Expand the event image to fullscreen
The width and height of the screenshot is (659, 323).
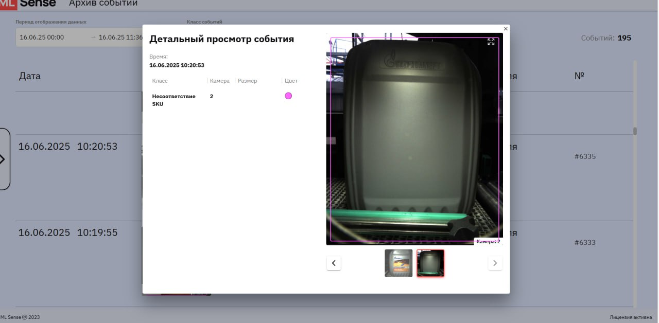491,42
